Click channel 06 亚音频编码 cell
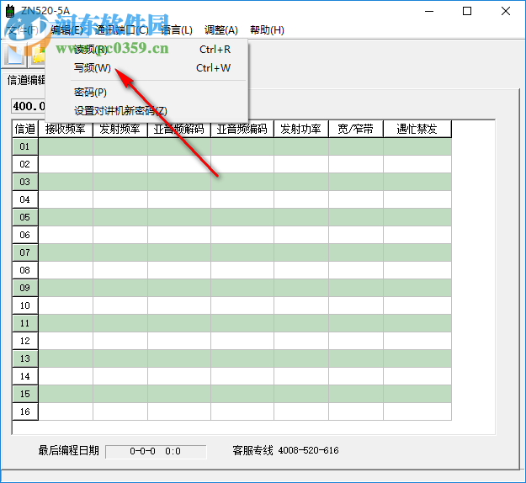This screenshot has height=483, width=526. click(x=242, y=235)
